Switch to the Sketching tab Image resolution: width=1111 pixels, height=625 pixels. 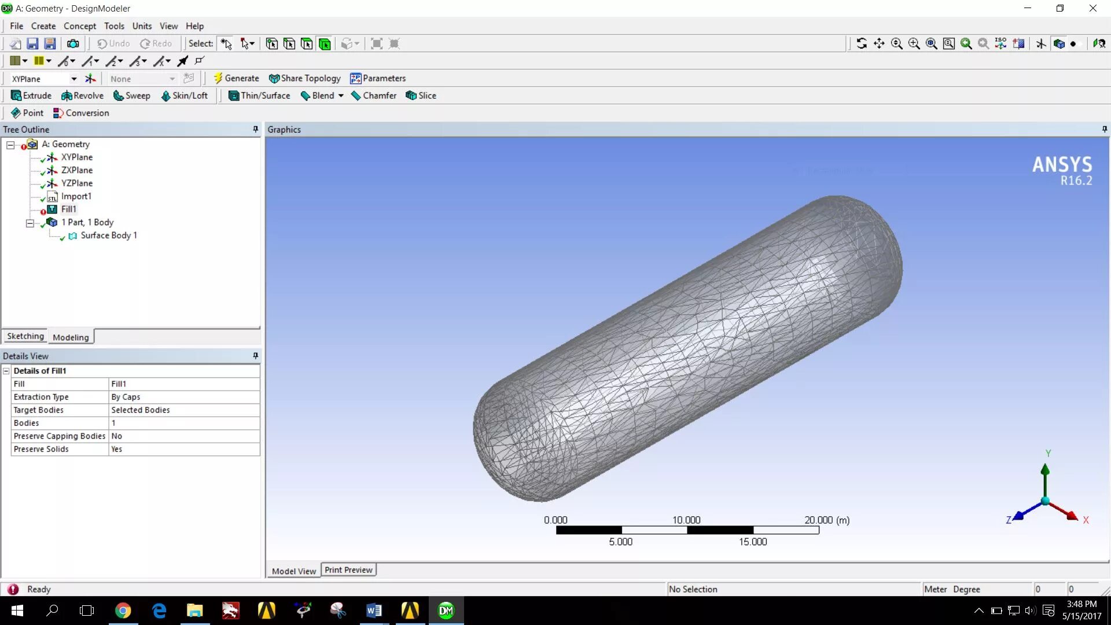(x=24, y=336)
